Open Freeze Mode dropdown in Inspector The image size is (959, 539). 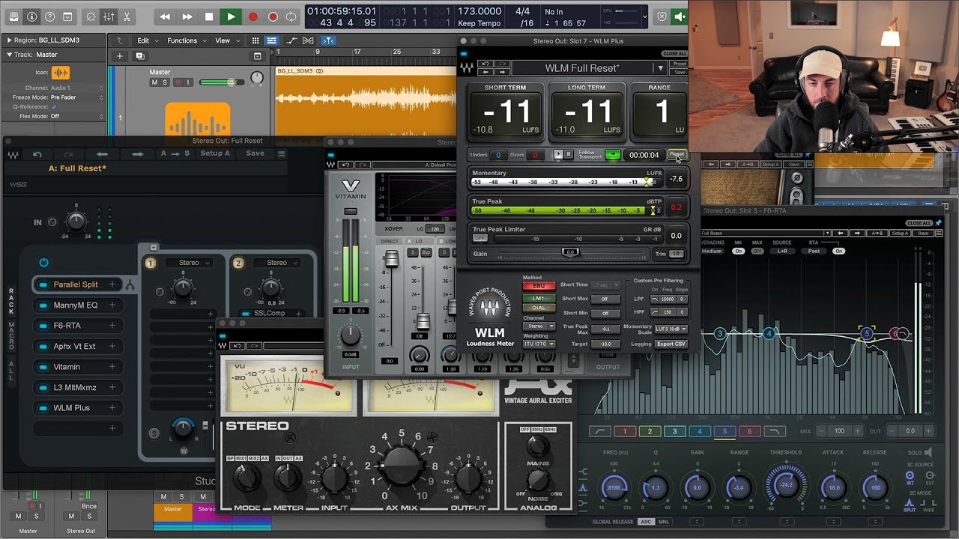coord(76,97)
